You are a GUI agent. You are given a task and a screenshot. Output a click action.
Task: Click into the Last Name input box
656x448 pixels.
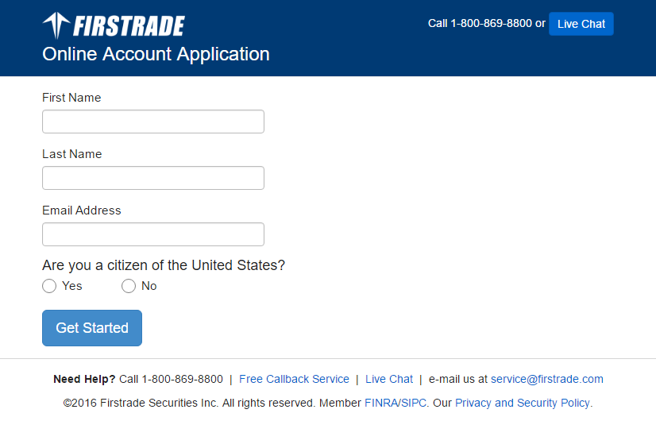coord(152,178)
